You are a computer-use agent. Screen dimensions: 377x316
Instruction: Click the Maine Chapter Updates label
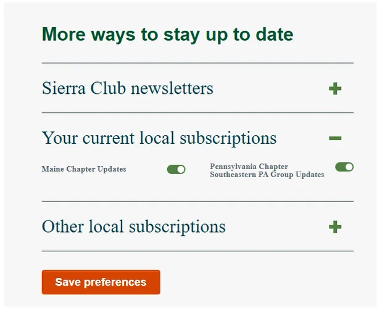[84, 169]
